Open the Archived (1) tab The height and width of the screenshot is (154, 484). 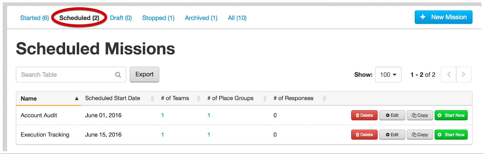[x=201, y=18]
